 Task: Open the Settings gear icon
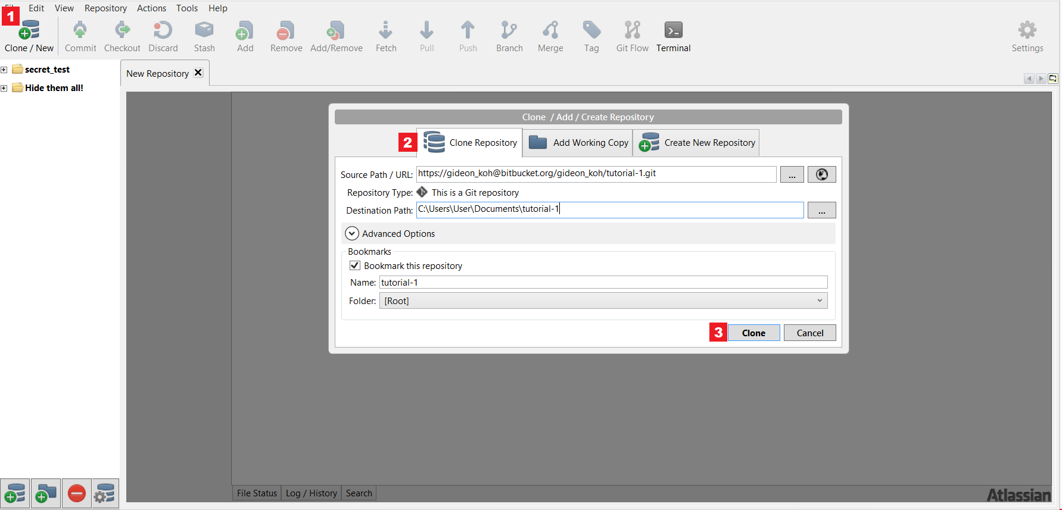point(1027,36)
